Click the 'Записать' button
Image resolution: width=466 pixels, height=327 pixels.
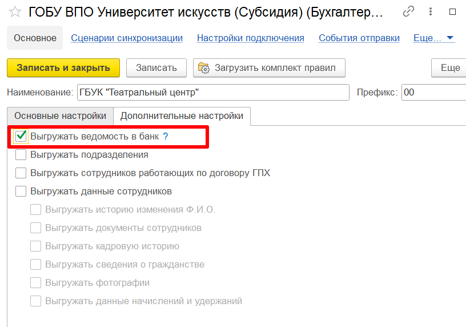[x=156, y=67]
